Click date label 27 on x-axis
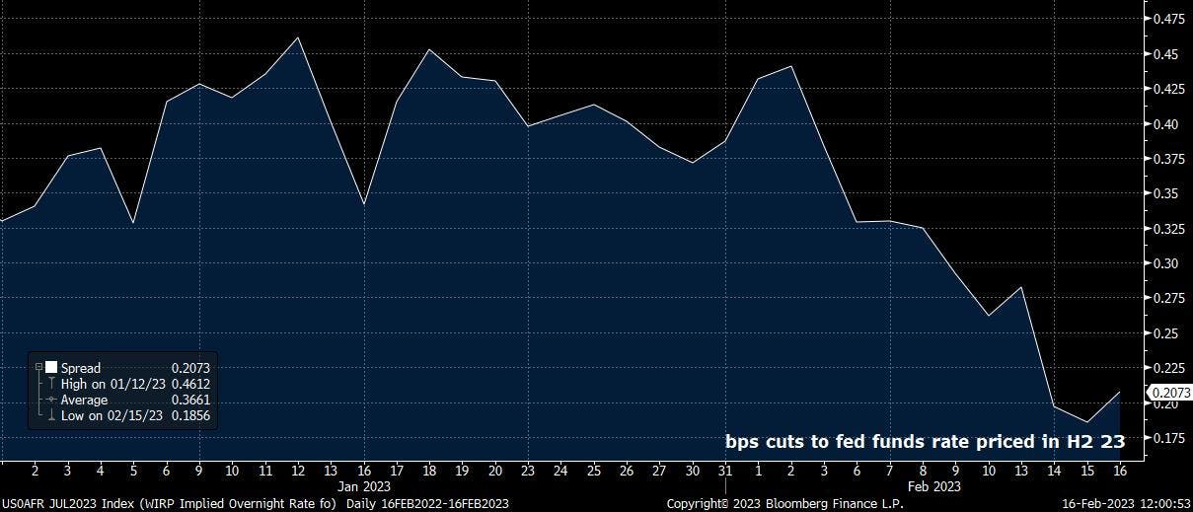Screen dimensions: 1193x512 [660, 471]
